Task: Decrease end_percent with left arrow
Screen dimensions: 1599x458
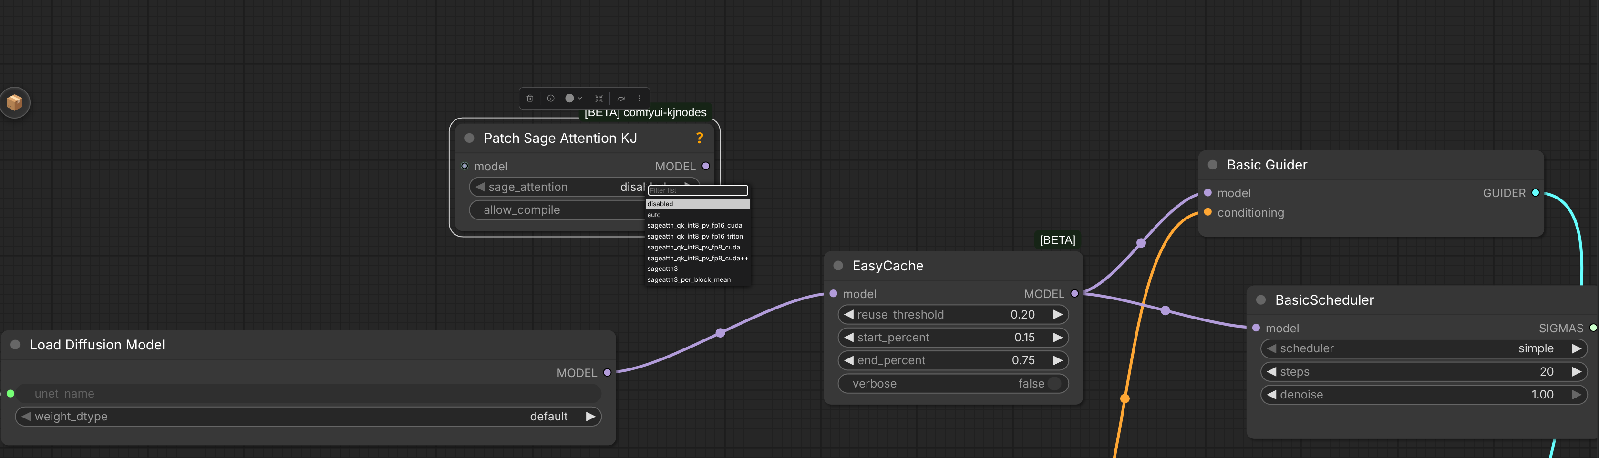Action: (x=848, y=360)
